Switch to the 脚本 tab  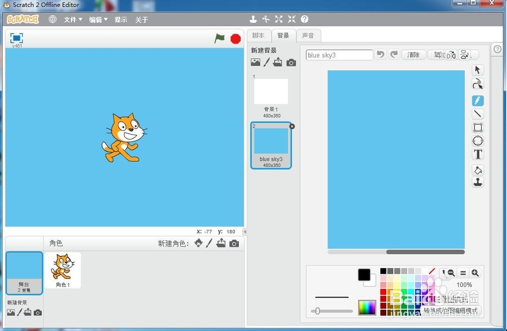259,35
